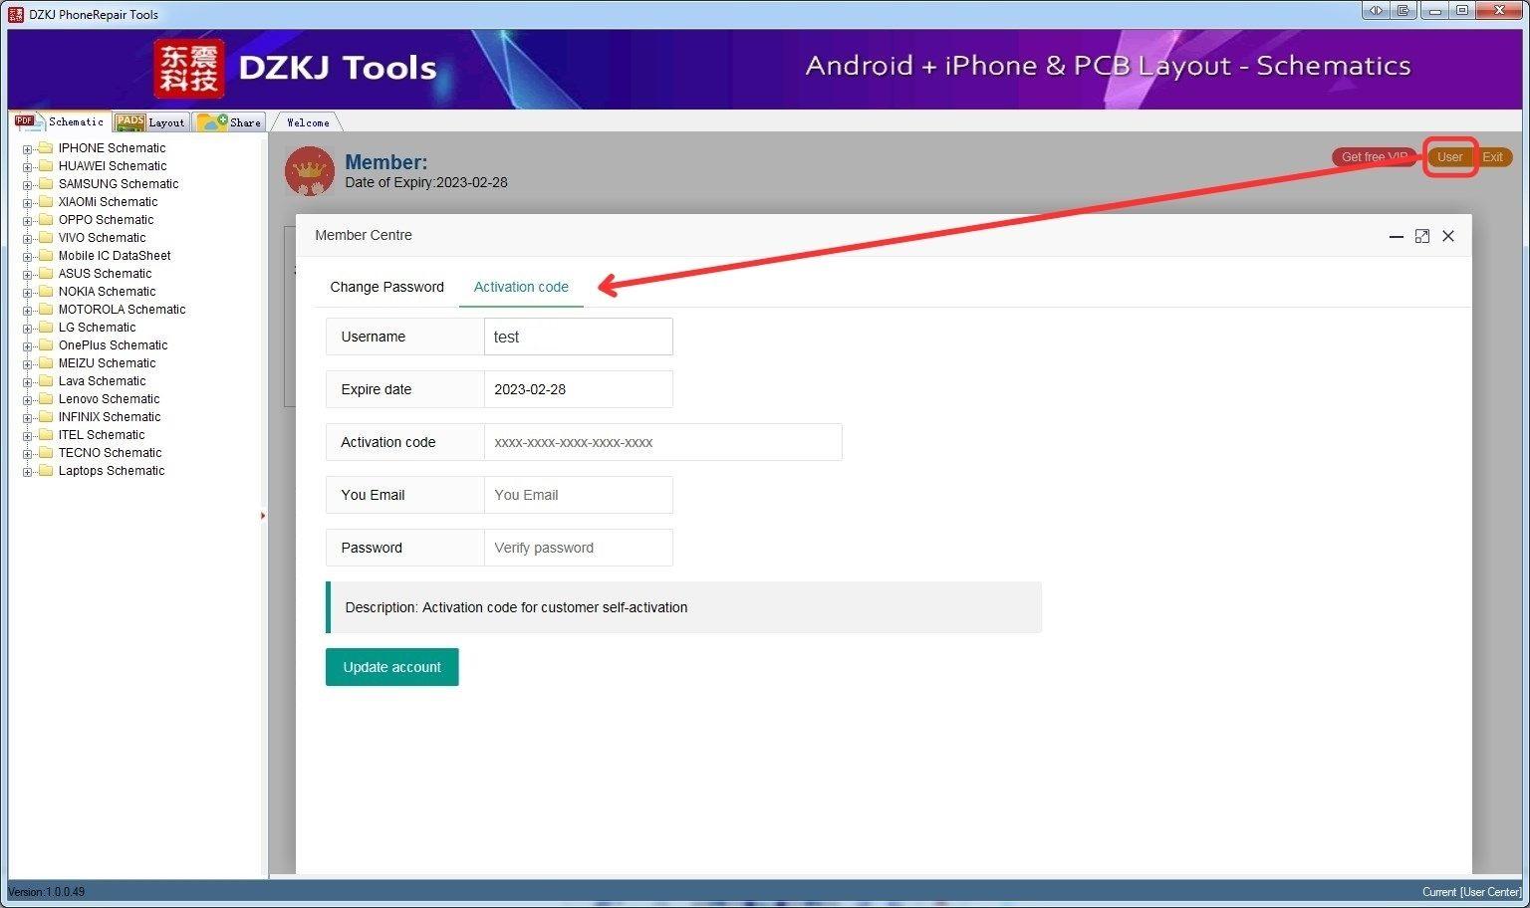Screen dimensions: 1530x908
Task: Select the TECNO Schematic tree row
Action: [110, 453]
